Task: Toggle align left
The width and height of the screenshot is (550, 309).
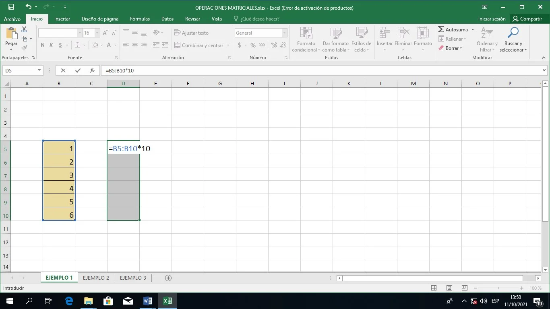Action: click(126, 45)
